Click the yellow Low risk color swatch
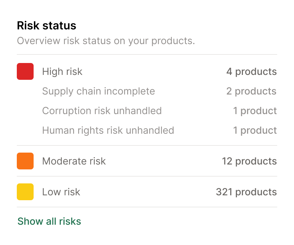This screenshot has height=245, width=294. coord(25,192)
